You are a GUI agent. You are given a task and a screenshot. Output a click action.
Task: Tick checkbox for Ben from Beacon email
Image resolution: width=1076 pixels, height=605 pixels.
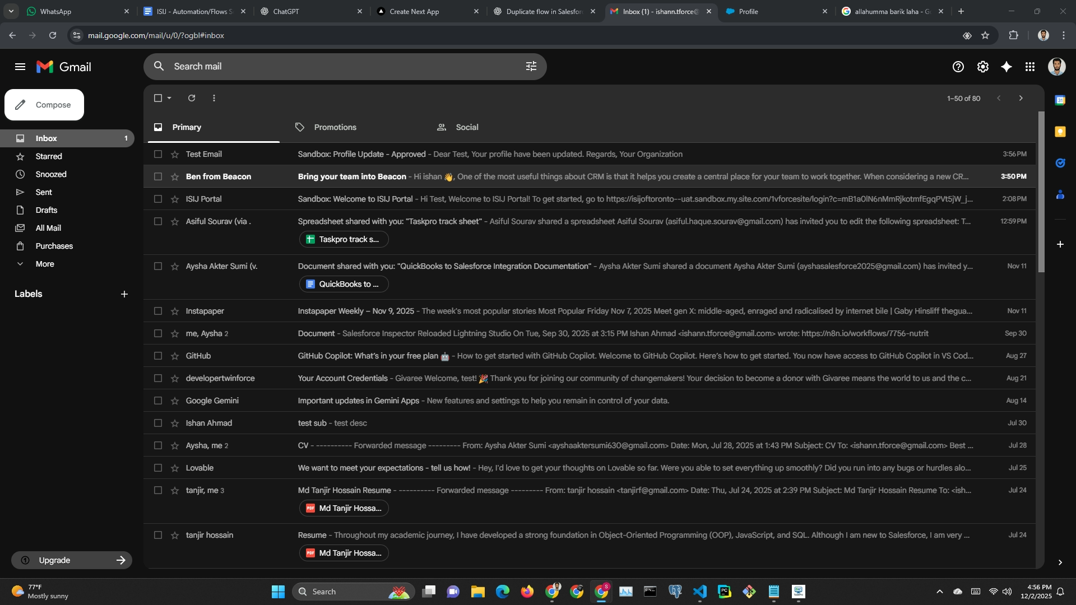pyautogui.click(x=158, y=176)
